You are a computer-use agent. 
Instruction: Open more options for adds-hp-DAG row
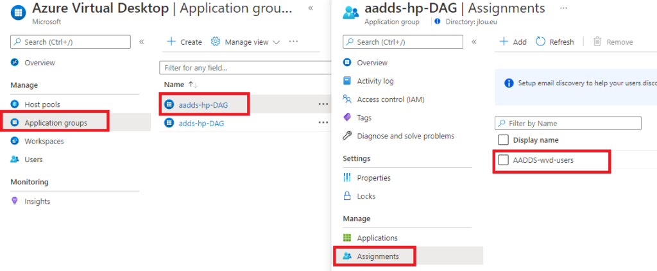coord(323,122)
